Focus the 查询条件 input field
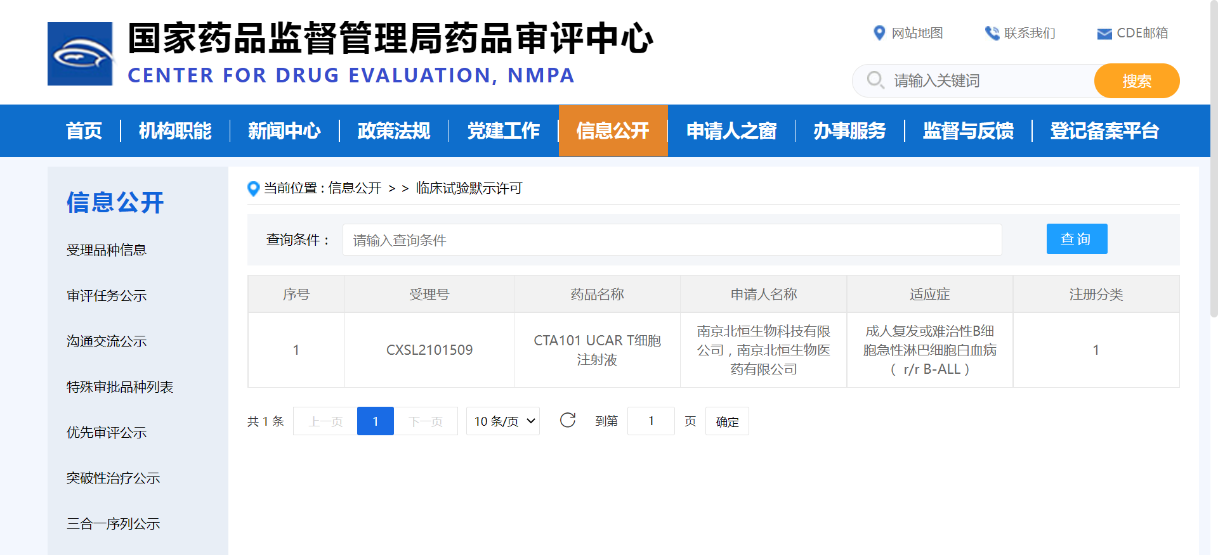This screenshot has width=1218, height=555. 672,240
